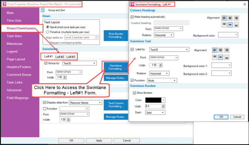Set swimlane text vertical alignment to middle
The image size is (249, 145).
coord(221,57)
